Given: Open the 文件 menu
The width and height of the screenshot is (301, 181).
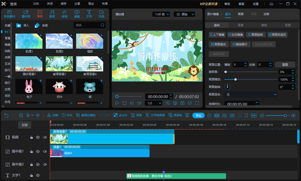Looking at the screenshot, I should (x=36, y=4).
